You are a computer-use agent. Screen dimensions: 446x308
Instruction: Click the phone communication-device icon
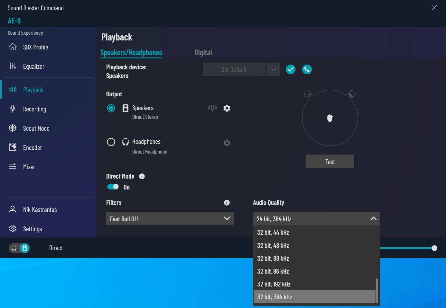pyautogui.click(x=307, y=69)
